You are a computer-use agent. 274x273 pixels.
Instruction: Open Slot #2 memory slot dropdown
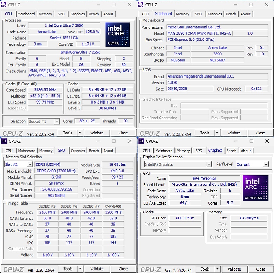click(x=18, y=164)
